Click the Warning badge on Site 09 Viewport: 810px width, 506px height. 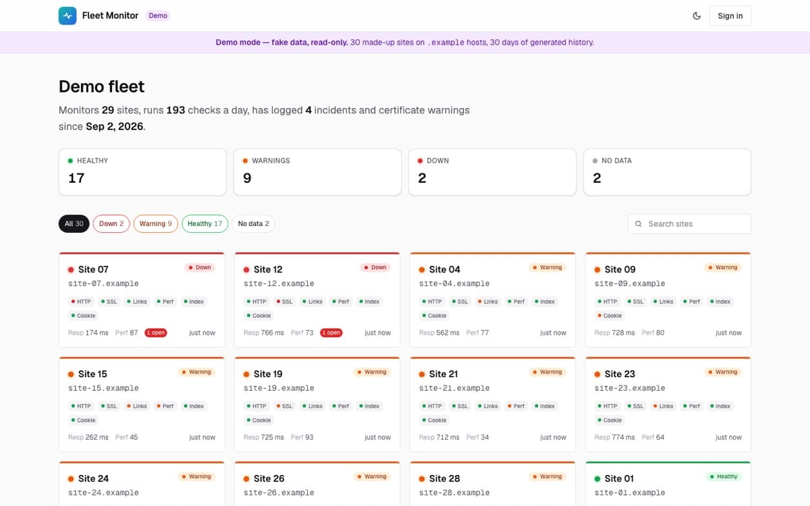(x=723, y=267)
